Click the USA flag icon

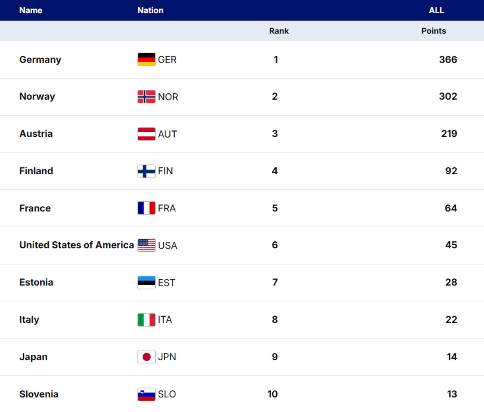pyautogui.click(x=146, y=245)
